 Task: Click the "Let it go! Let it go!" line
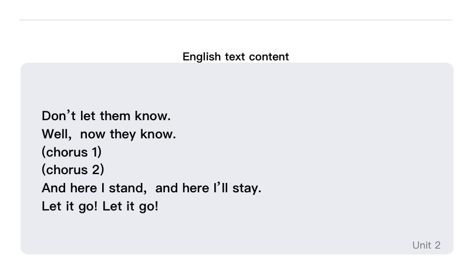click(100, 206)
